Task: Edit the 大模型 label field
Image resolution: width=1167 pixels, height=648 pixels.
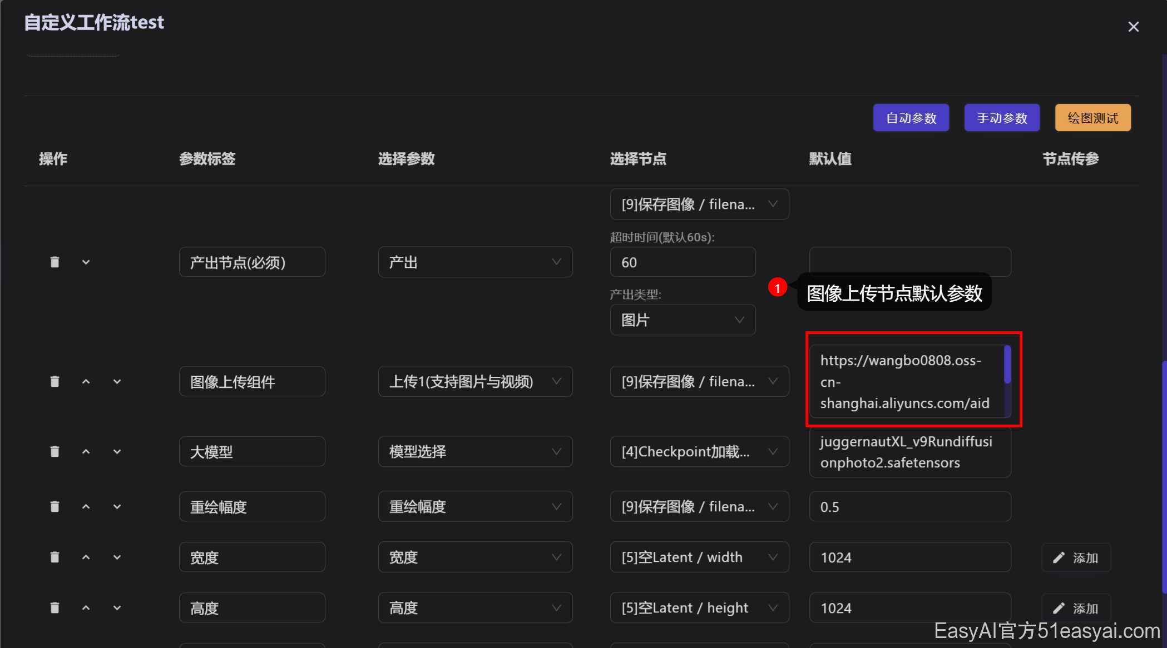Action: tap(252, 451)
